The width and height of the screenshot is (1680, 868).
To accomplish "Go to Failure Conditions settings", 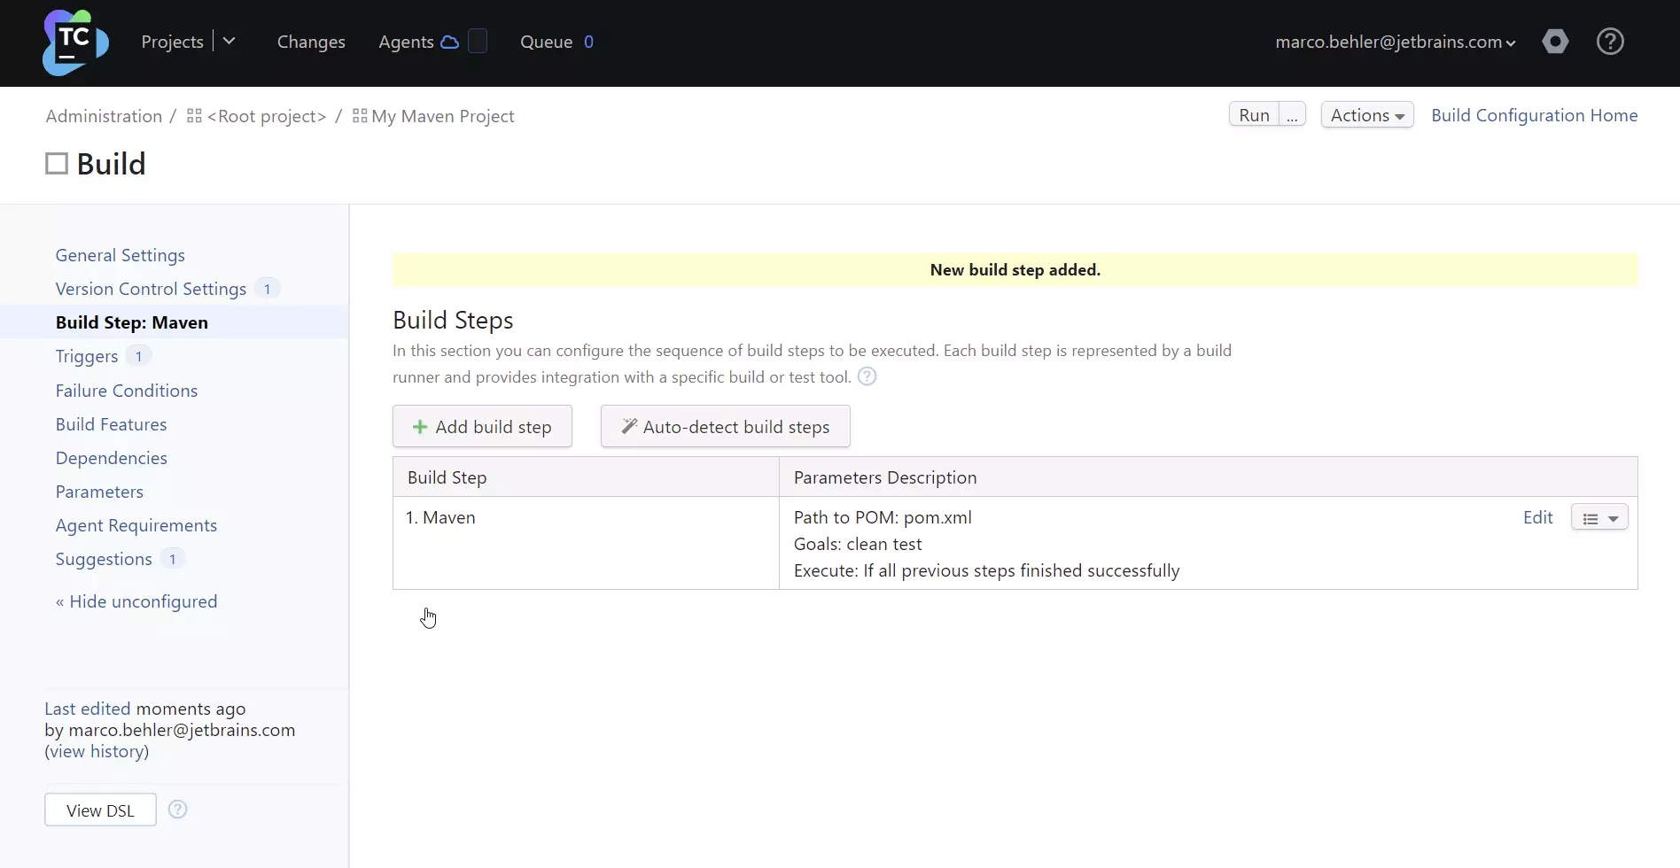I will [x=127, y=391].
